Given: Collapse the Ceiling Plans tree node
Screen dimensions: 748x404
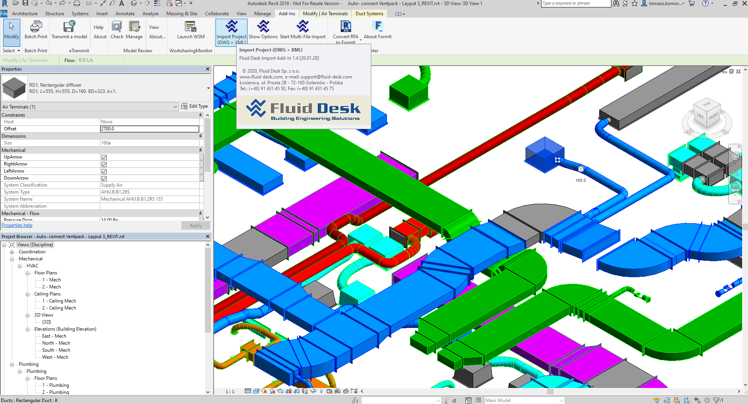Looking at the screenshot, I should point(28,294).
